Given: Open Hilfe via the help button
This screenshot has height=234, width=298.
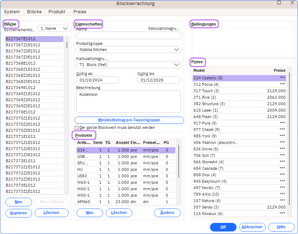Looking at the screenshot, I should 281,227.
